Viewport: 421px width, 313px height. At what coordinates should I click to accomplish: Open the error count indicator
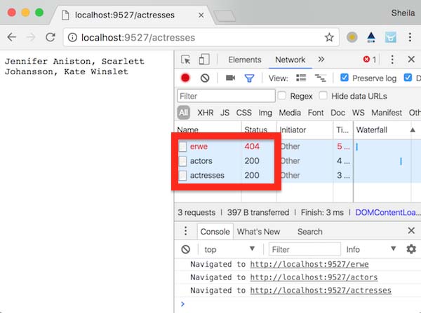click(370, 60)
